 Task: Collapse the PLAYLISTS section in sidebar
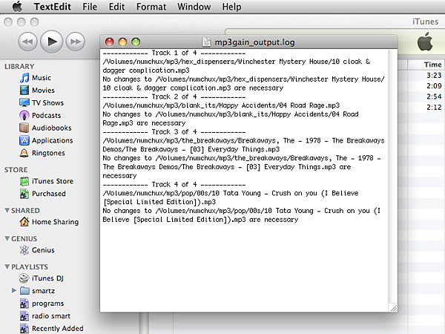7,266
